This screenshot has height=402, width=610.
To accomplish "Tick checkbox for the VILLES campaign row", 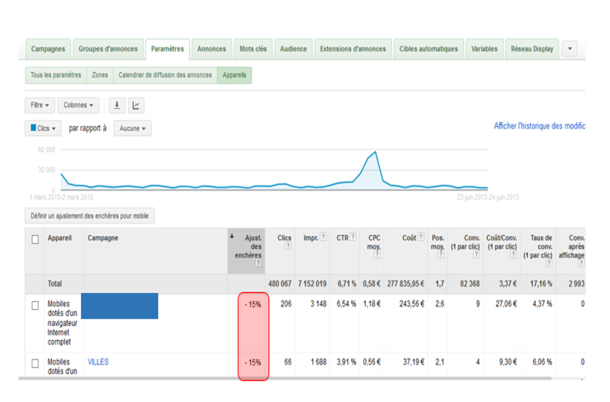I will tap(35, 363).
